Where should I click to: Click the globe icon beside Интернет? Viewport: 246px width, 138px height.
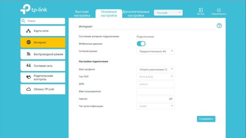tap(28, 42)
